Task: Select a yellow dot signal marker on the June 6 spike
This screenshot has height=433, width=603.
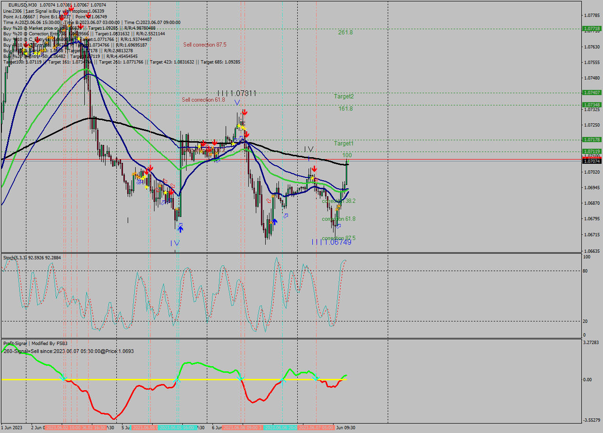Action: tap(243, 128)
